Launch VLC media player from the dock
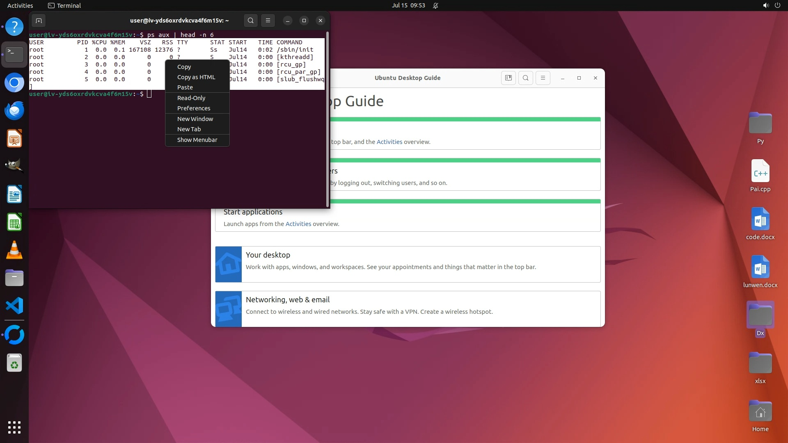This screenshot has width=788, height=443. coord(14,250)
